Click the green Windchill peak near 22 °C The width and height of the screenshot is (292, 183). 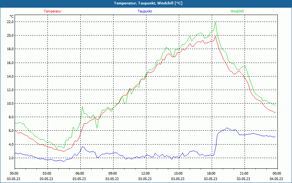215,22
